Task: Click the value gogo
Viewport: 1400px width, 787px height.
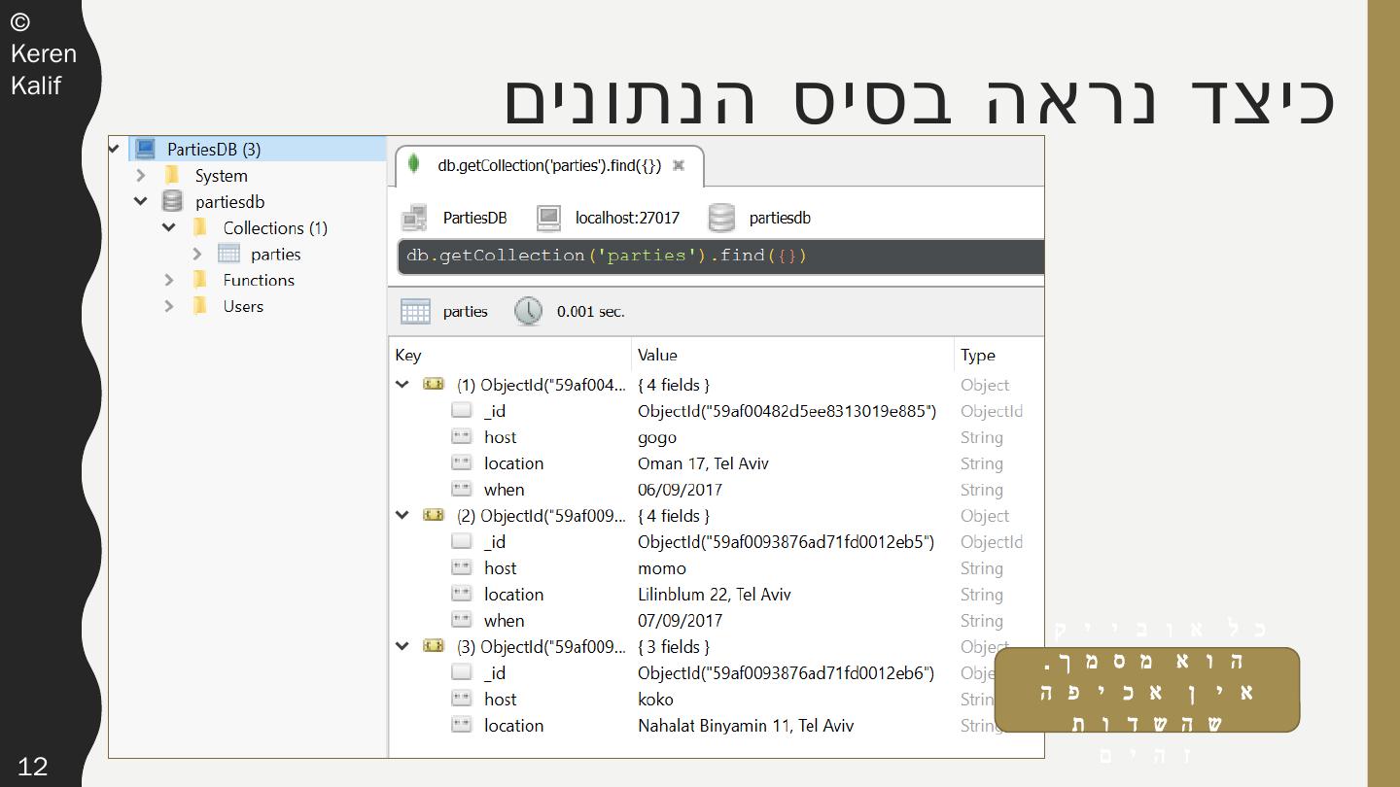Action: 657,437
